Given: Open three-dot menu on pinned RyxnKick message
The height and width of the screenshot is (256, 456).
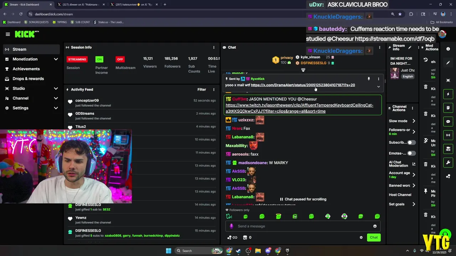Looking at the screenshot, I should tap(378, 79).
